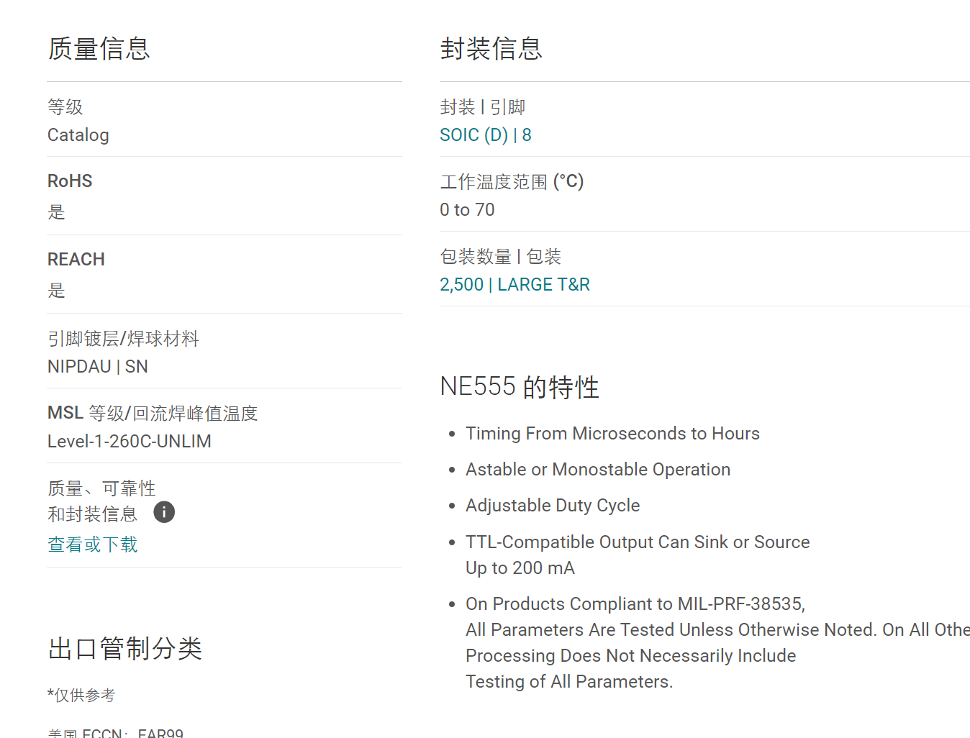Select the NE555 的特性 heading

(520, 387)
